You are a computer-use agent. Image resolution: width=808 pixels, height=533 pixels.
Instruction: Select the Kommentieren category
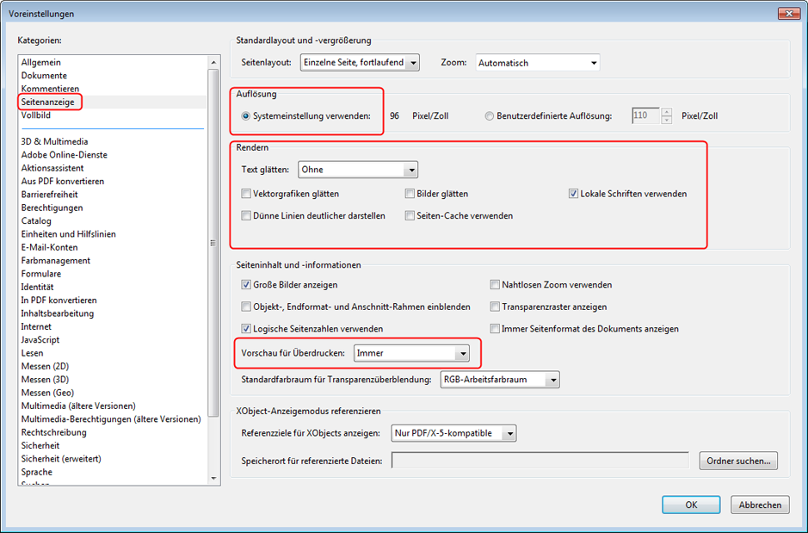click(x=50, y=89)
